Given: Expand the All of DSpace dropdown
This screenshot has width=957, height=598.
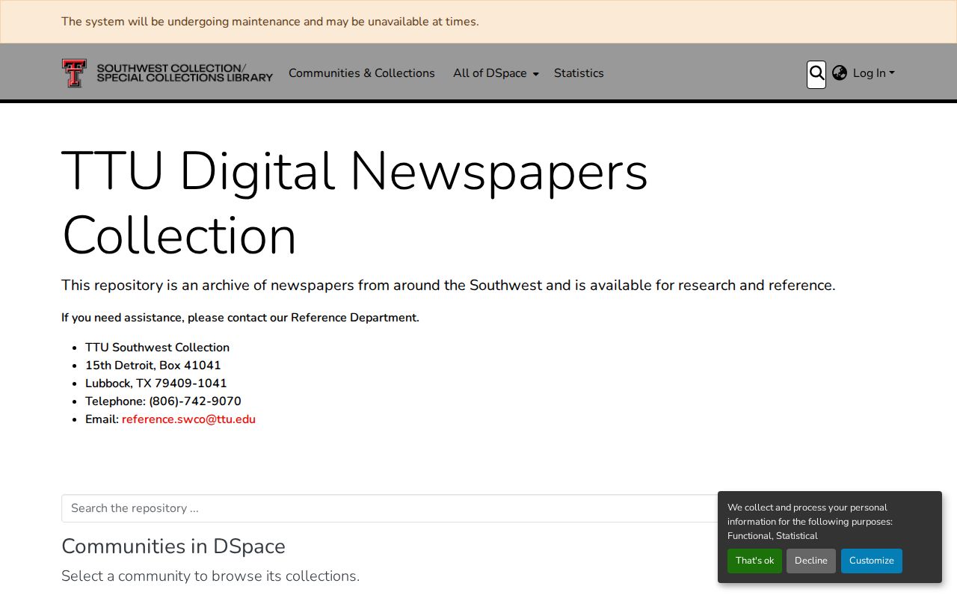Looking at the screenshot, I should click(496, 73).
